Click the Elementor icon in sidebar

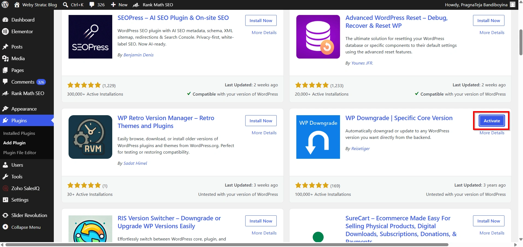coord(5,31)
